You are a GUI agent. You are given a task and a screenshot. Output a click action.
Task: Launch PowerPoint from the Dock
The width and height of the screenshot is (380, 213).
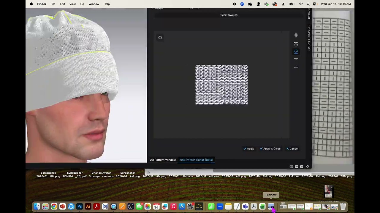(x=62, y=206)
